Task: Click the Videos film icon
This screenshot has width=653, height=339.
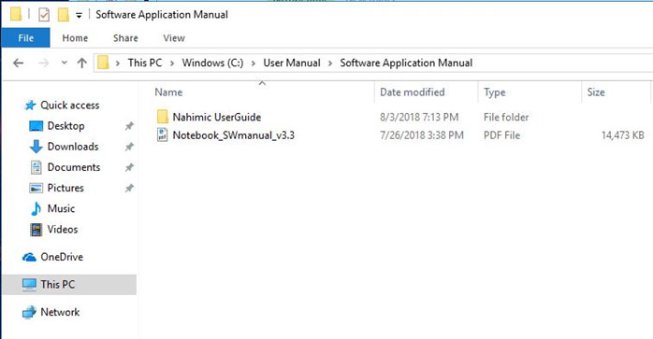Action: 36,229
